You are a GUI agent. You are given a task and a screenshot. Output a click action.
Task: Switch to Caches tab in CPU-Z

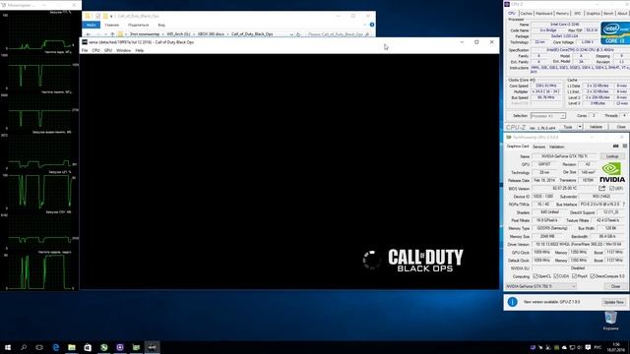point(526,13)
